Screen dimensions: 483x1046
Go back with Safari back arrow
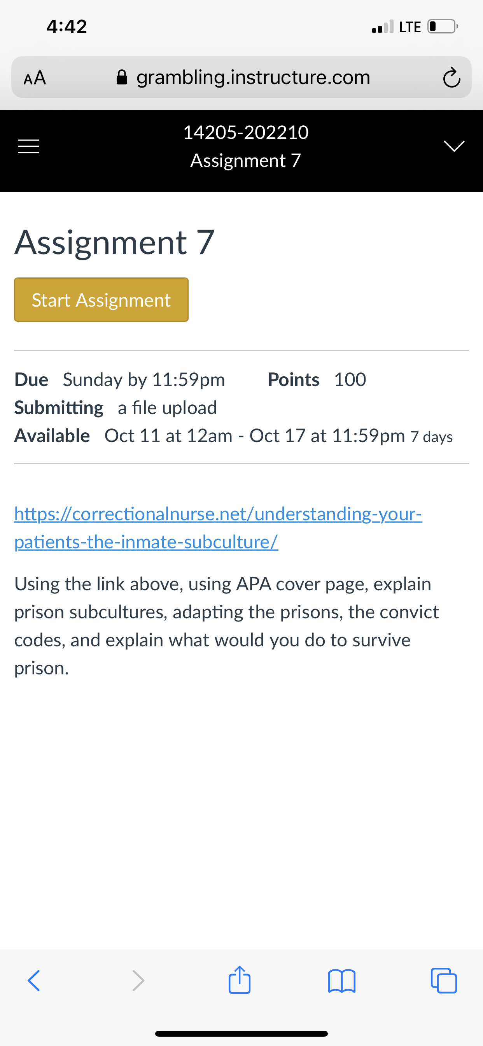click(34, 981)
